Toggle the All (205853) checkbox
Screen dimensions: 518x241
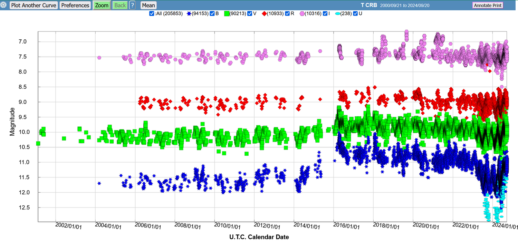coord(152,14)
